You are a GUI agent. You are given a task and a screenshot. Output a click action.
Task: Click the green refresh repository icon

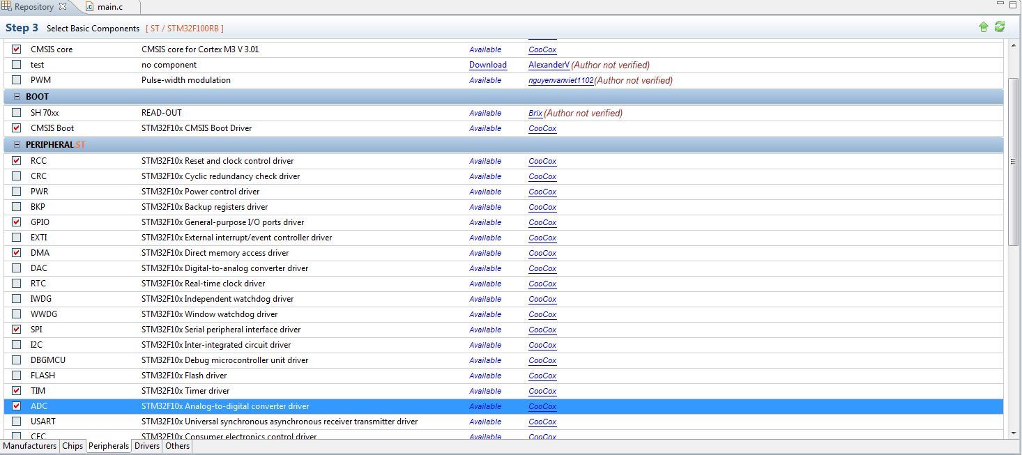[x=1000, y=26]
